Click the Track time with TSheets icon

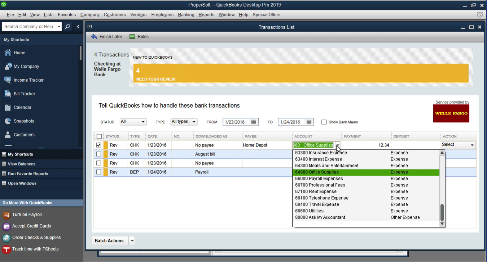pyautogui.click(x=6, y=249)
